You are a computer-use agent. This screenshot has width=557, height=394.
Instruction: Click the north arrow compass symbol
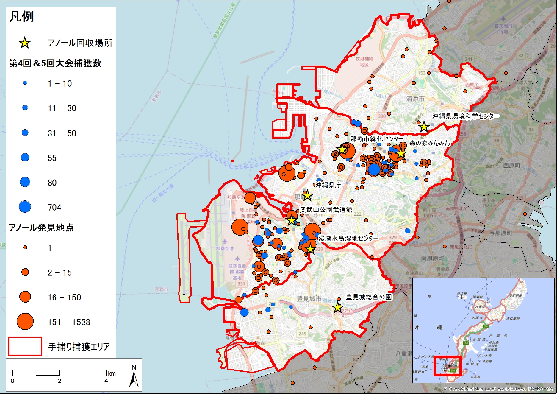pyautogui.click(x=134, y=376)
